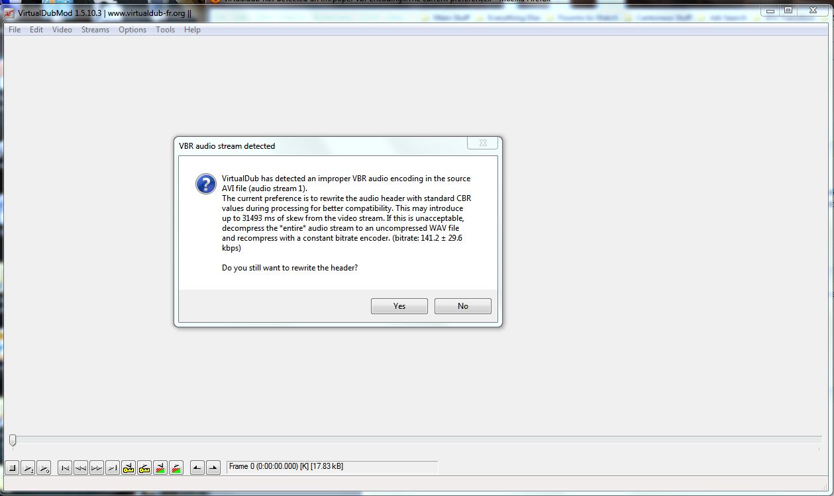This screenshot has width=834, height=496.
Task: Step backward one frame
Action: pyautogui.click(x=81, y=468)
